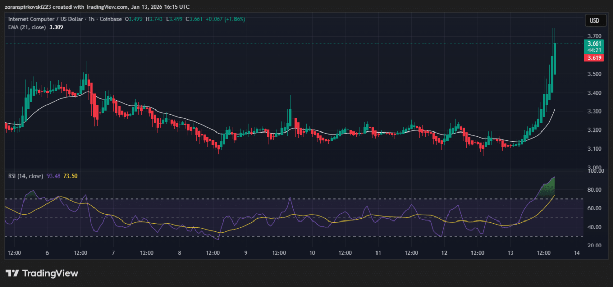Click the 3.700 price axis label

tap(594, 36)
